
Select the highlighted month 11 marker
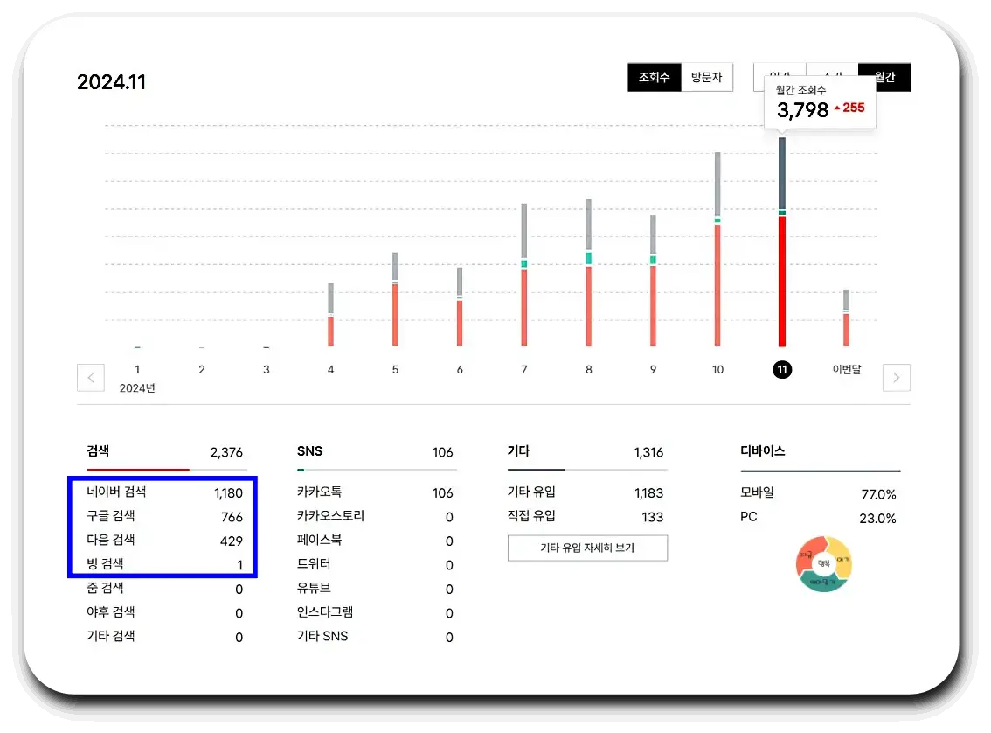click(781, 369)
